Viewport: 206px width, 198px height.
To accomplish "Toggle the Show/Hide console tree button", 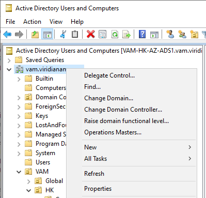I will tap(47, 34).
